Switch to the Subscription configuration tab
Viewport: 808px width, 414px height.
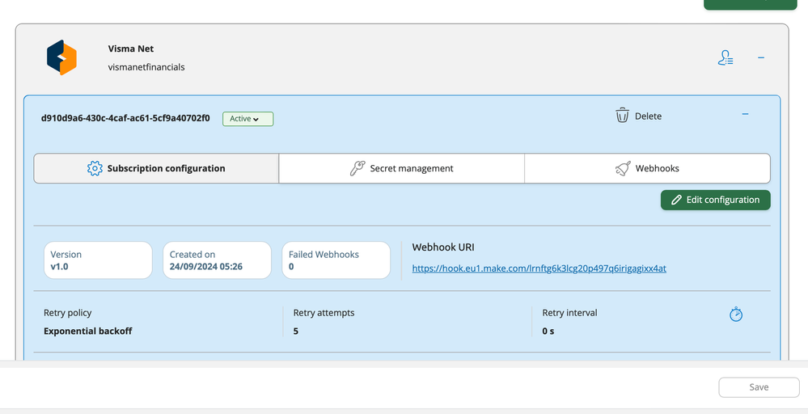click(x=156, y=168)
